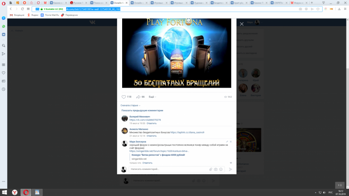Open the downloads toolbar icon
349x196 pixels.
coord(339,9)
